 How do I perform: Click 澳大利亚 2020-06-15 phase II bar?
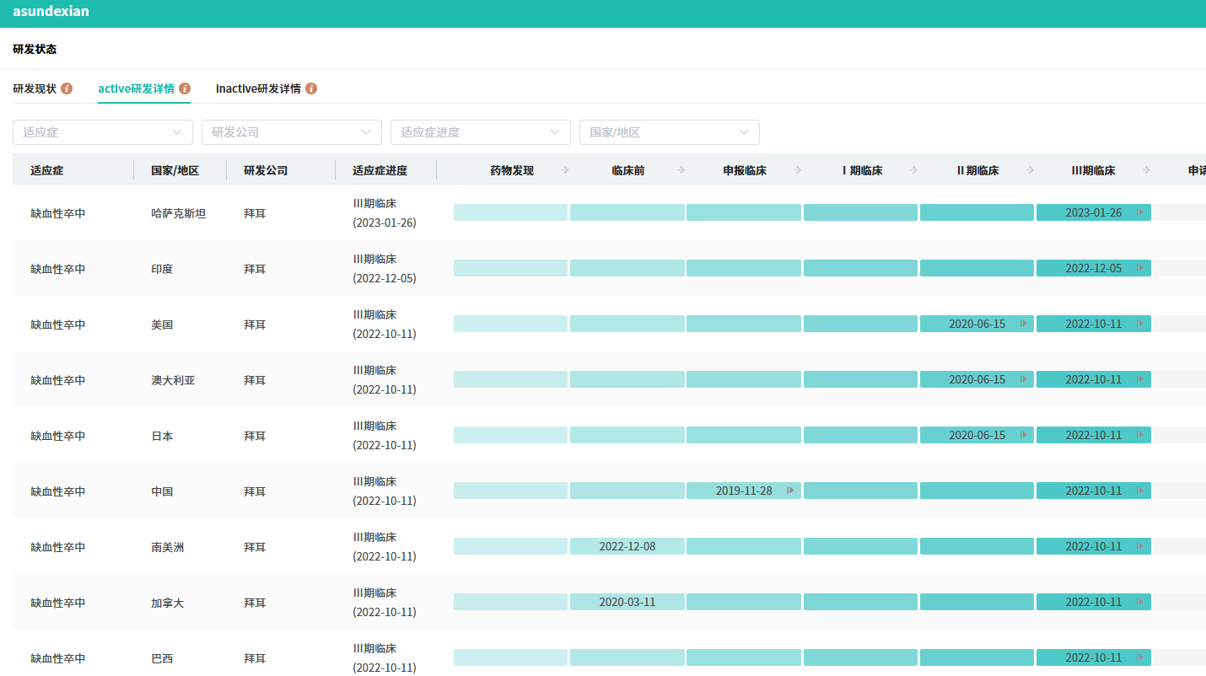pyautogui.click(x=976, y=379)
